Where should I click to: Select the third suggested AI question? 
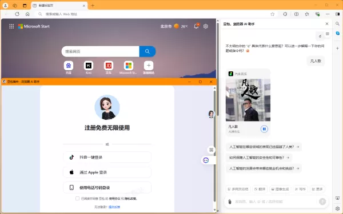[x=264, y=168]
